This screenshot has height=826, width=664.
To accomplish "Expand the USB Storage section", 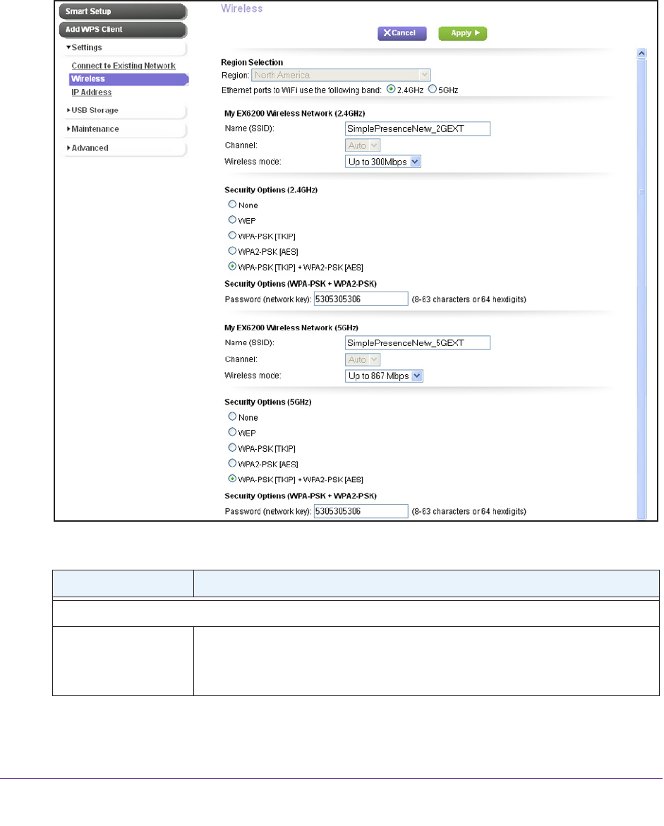I will point(126,111).
